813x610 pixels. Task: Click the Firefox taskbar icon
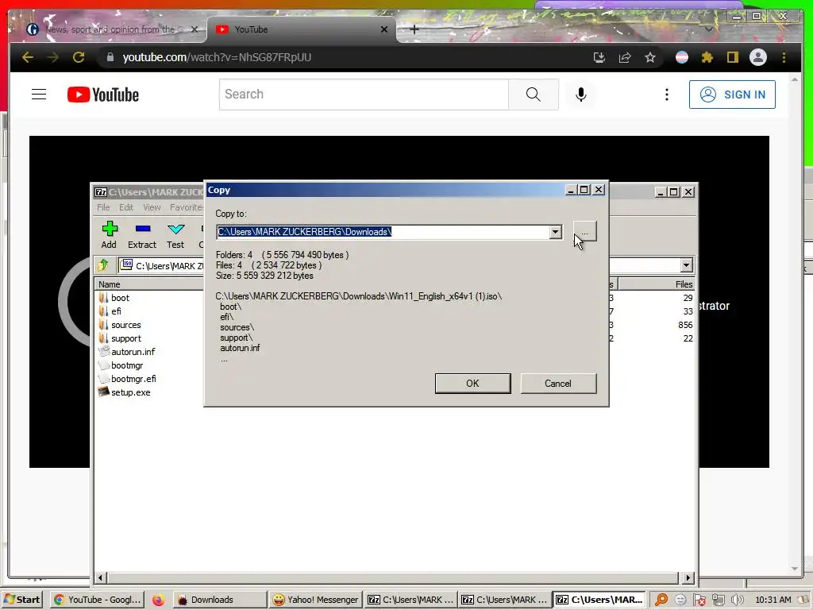click(158, 600)
